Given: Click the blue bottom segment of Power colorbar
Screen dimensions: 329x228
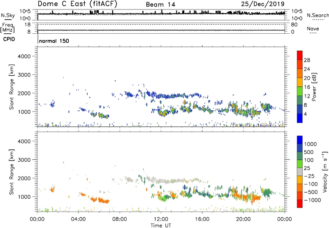Looking at the screenshot, I should tap(300, 118).
